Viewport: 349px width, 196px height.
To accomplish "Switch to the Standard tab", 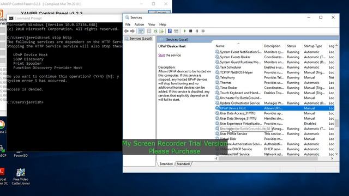I will (183, 164).
